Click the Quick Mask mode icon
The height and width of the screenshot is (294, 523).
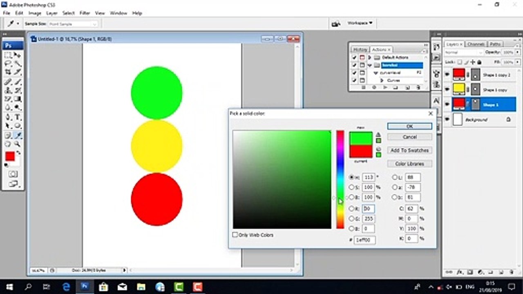[13, 174]
